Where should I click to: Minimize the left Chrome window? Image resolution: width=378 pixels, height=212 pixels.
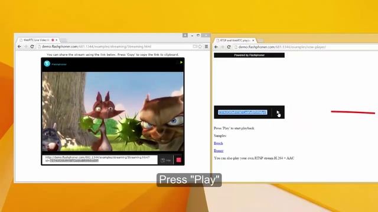pos(192,35)
